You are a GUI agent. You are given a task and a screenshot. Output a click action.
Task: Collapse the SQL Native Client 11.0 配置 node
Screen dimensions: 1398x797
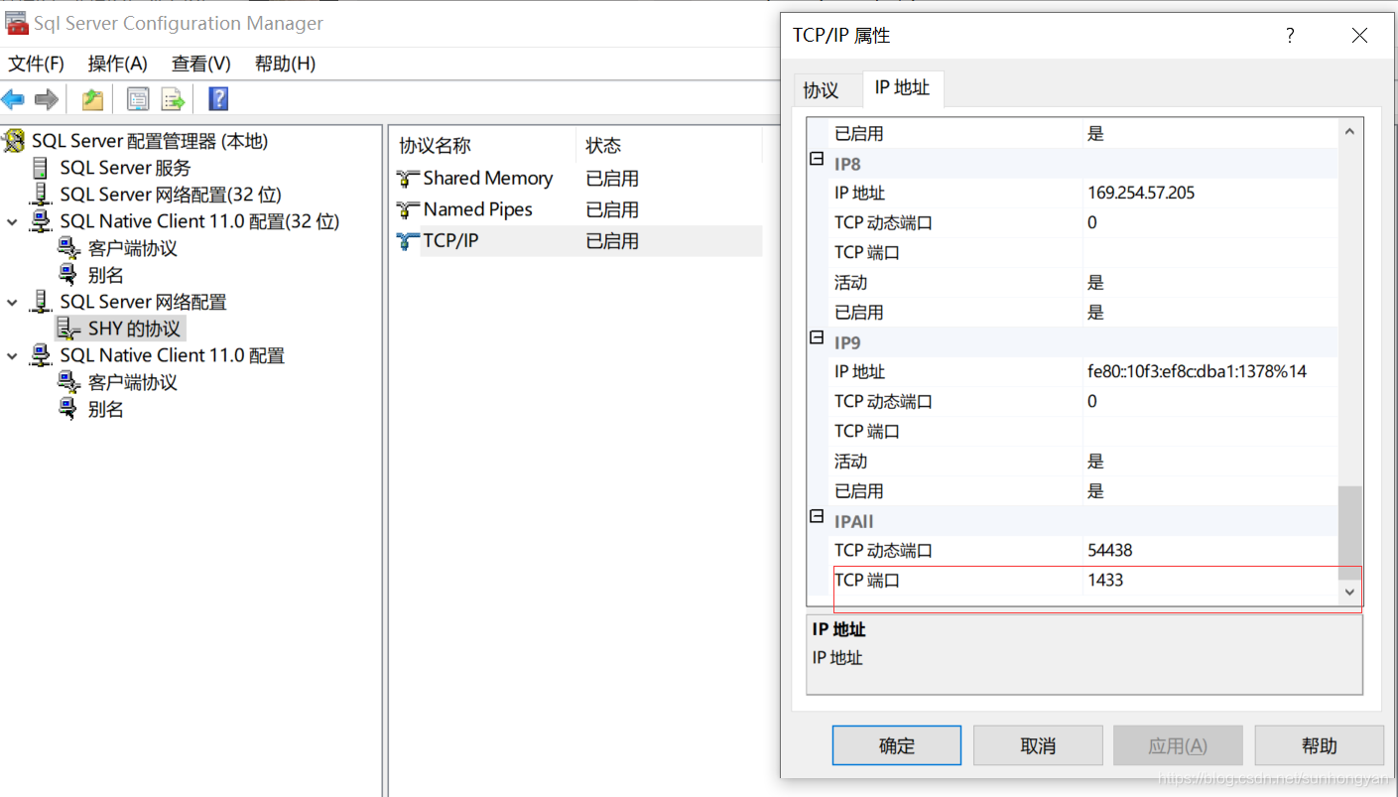pos(12,355)
